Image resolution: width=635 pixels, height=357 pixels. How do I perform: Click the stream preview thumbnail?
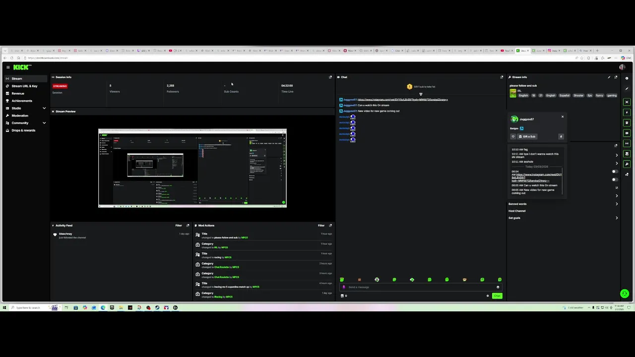point(192,168)
